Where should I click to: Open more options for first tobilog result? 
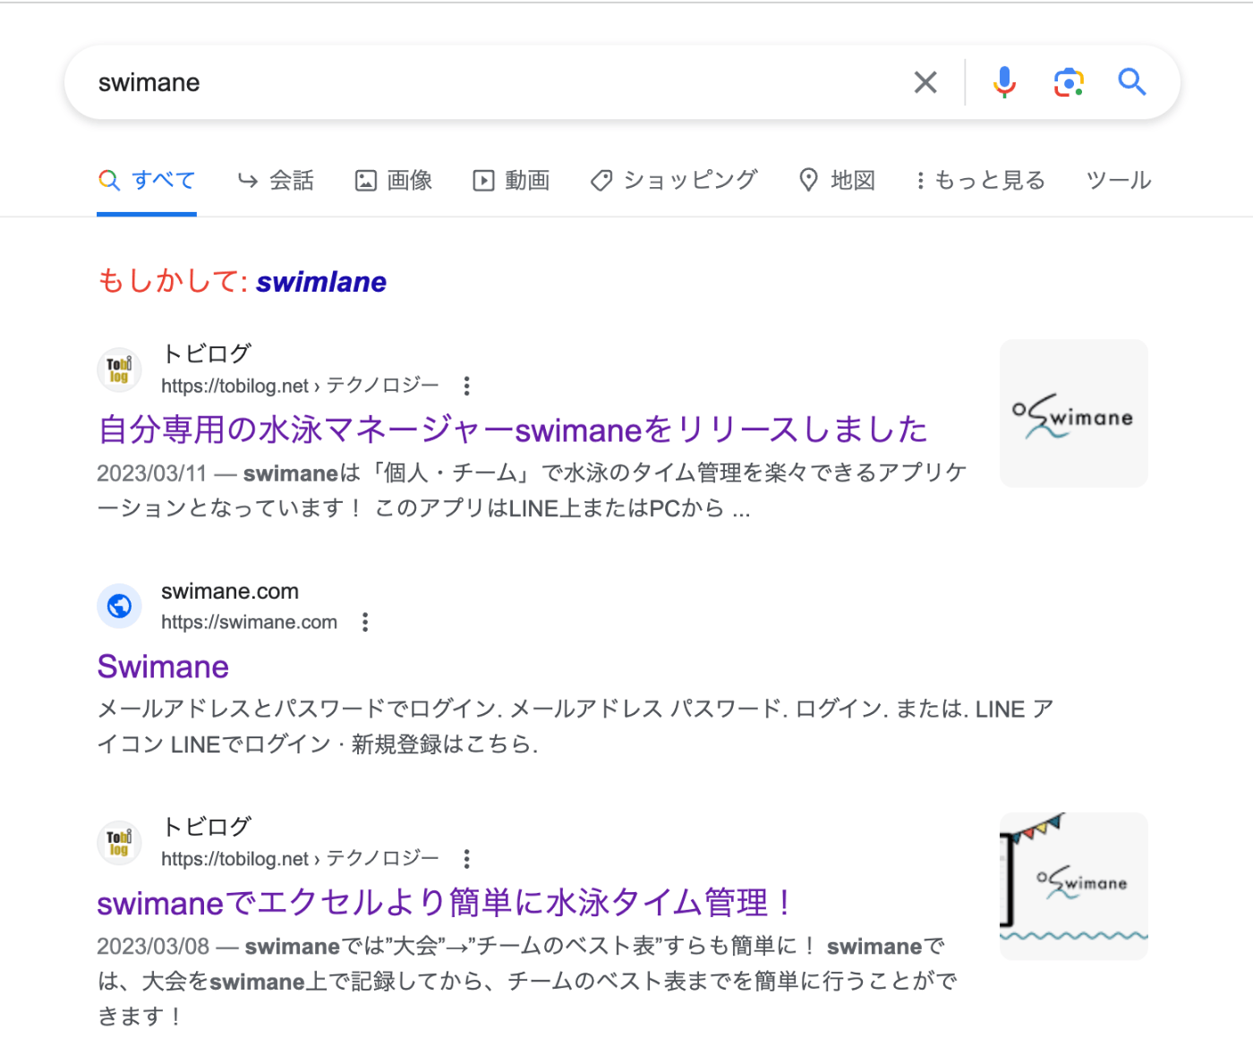[466, 386]
